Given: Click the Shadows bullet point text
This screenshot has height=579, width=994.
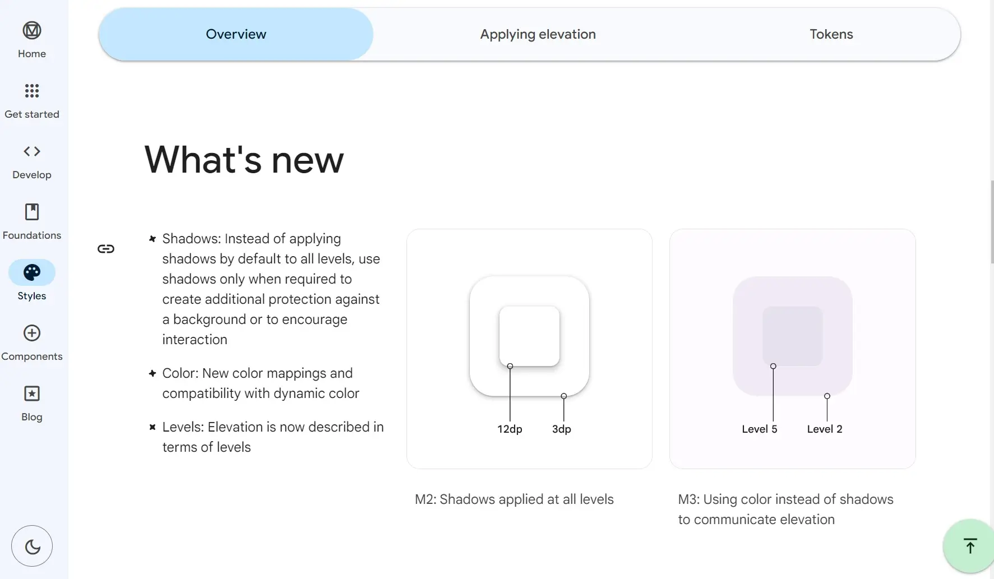Looking at the screenshot, I should [272, 289].
